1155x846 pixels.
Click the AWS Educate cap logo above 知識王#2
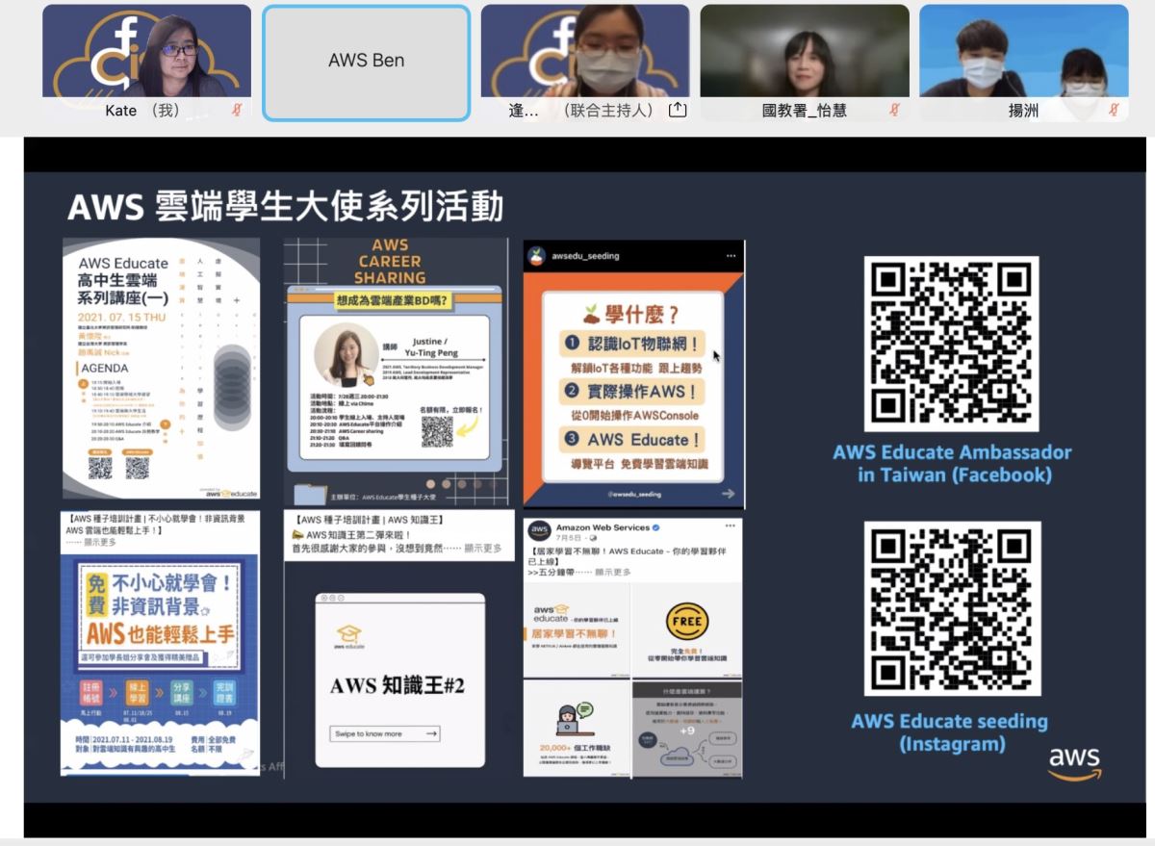[350, 638]
